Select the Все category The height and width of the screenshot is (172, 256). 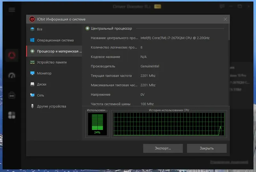coord(54,29)
